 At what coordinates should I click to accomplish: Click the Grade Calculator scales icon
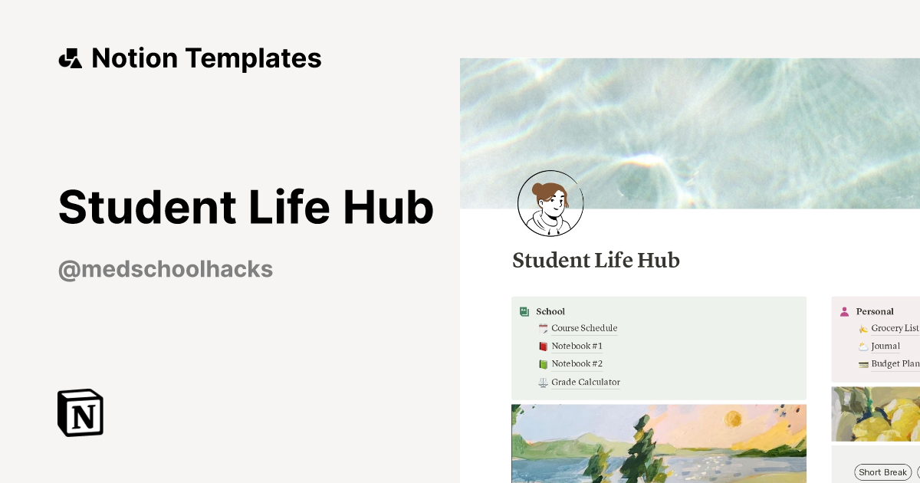(543, 383)
